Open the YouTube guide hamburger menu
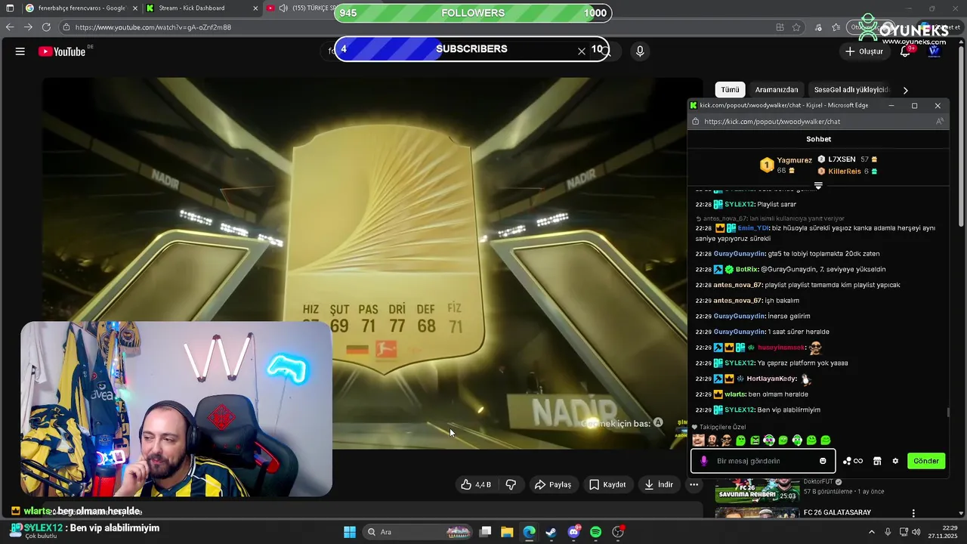 [x=20, y=51]
